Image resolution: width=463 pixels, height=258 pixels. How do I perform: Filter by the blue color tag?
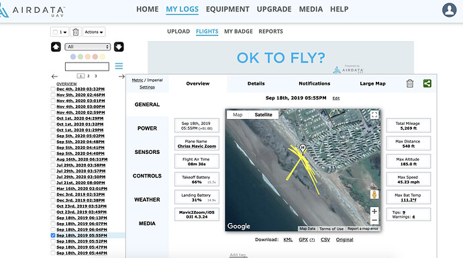73,56
